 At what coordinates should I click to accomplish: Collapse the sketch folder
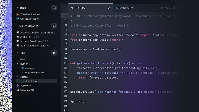[18, 77]
